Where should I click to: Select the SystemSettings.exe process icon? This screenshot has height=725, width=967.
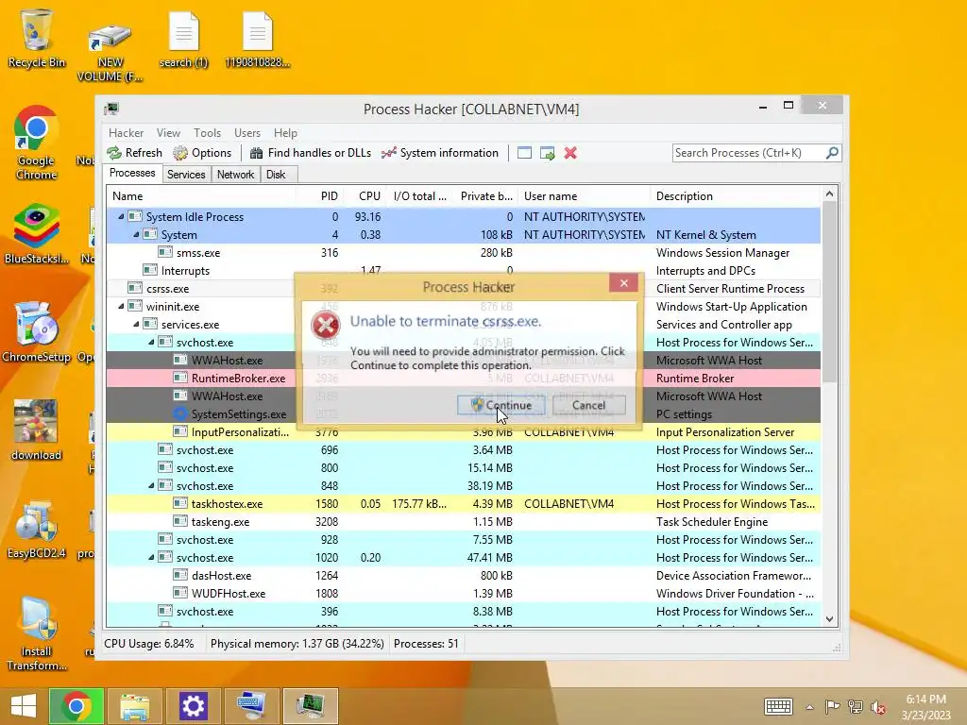click(180, 413)
